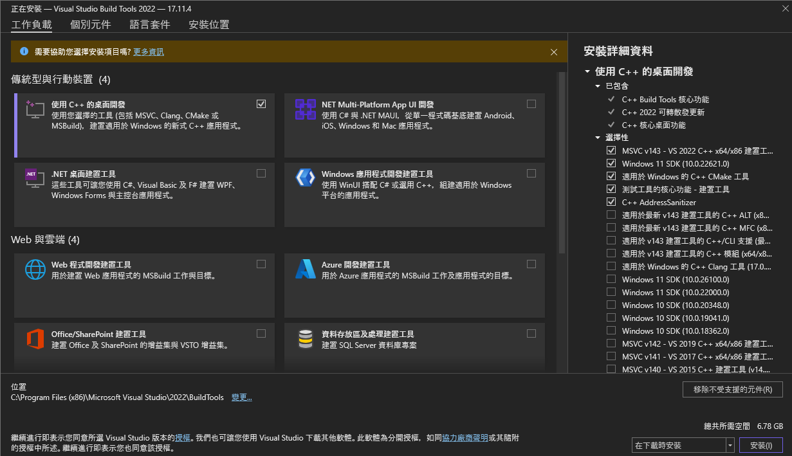This screenshot has width=792, height=456.
Task: Click the .NET Multi-Platform App UI icon
Action: pyautogui.click(x=305, y=109)
